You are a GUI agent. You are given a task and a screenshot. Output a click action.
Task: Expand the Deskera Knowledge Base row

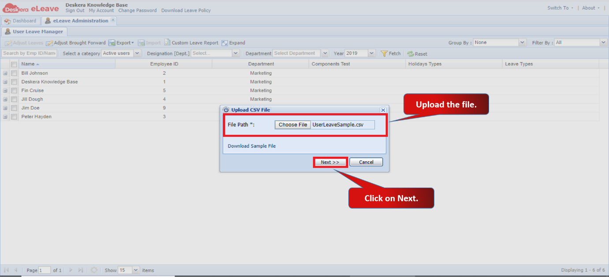tap(5, 82)
